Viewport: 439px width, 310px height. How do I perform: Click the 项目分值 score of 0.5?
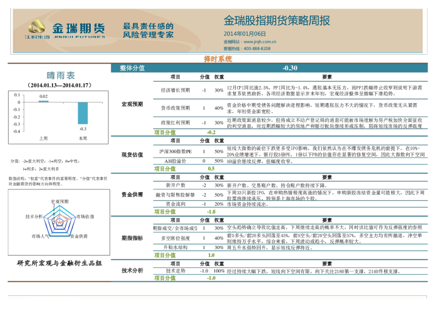(x=211, y=169)
